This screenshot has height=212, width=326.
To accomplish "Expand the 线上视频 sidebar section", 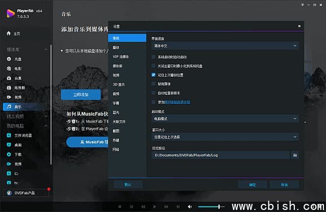I will [x=46, y=116].
